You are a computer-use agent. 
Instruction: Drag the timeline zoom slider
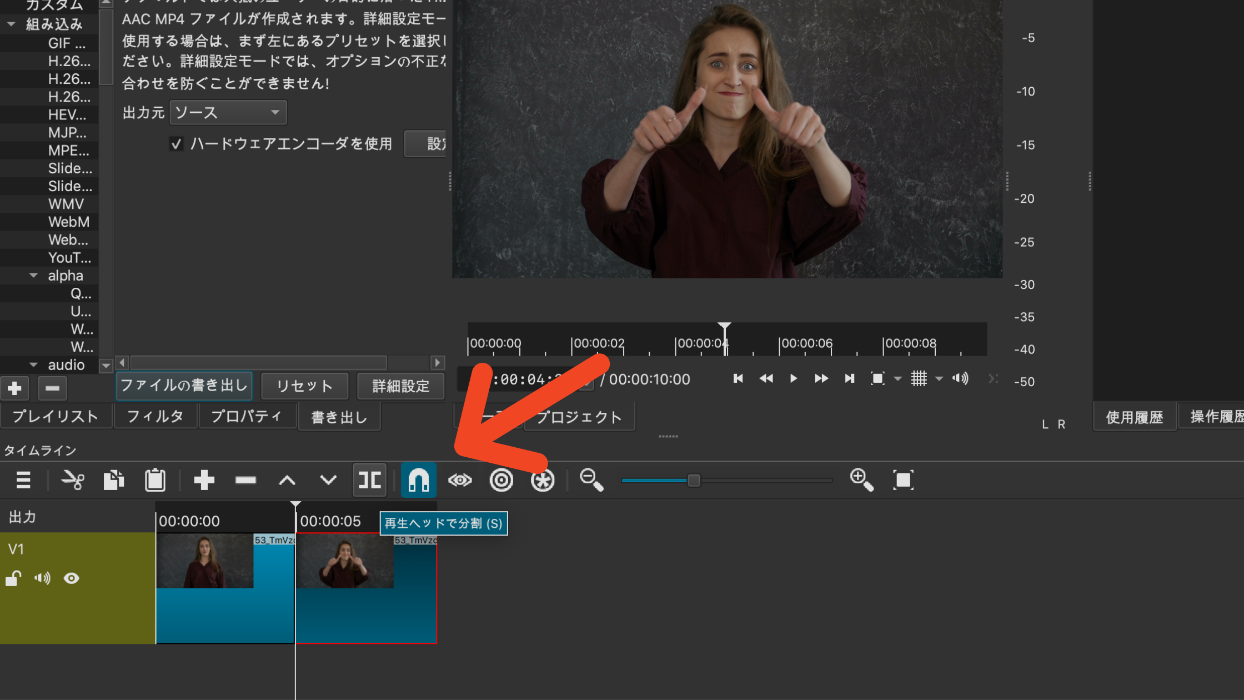[694, 481]
